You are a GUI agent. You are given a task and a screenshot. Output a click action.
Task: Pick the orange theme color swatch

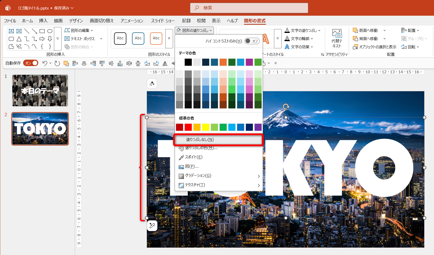click(223, 62)
